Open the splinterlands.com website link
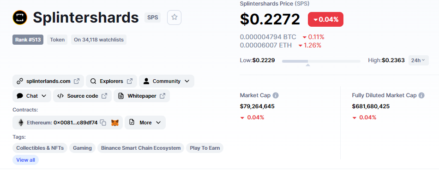Screen dimensions: 439x170 [x=48, y=81]
